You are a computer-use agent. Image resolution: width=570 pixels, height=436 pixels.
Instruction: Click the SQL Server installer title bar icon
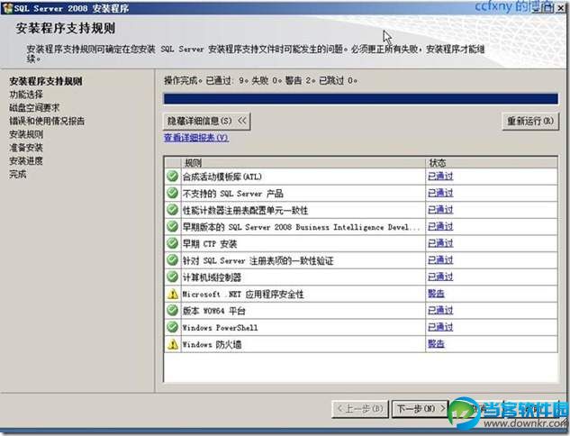pyautogui.click(x=7, y=8)
